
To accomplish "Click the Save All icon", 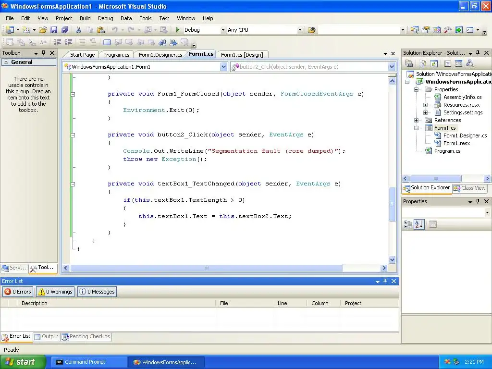I will point(65,30).
